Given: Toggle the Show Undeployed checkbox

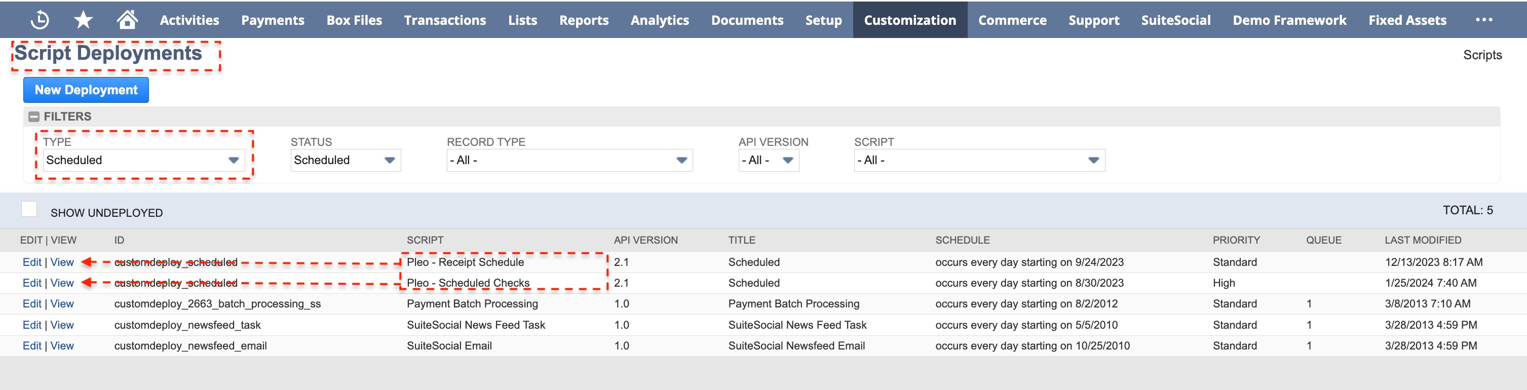Looking at the screenshot, I should click(29, 209).
